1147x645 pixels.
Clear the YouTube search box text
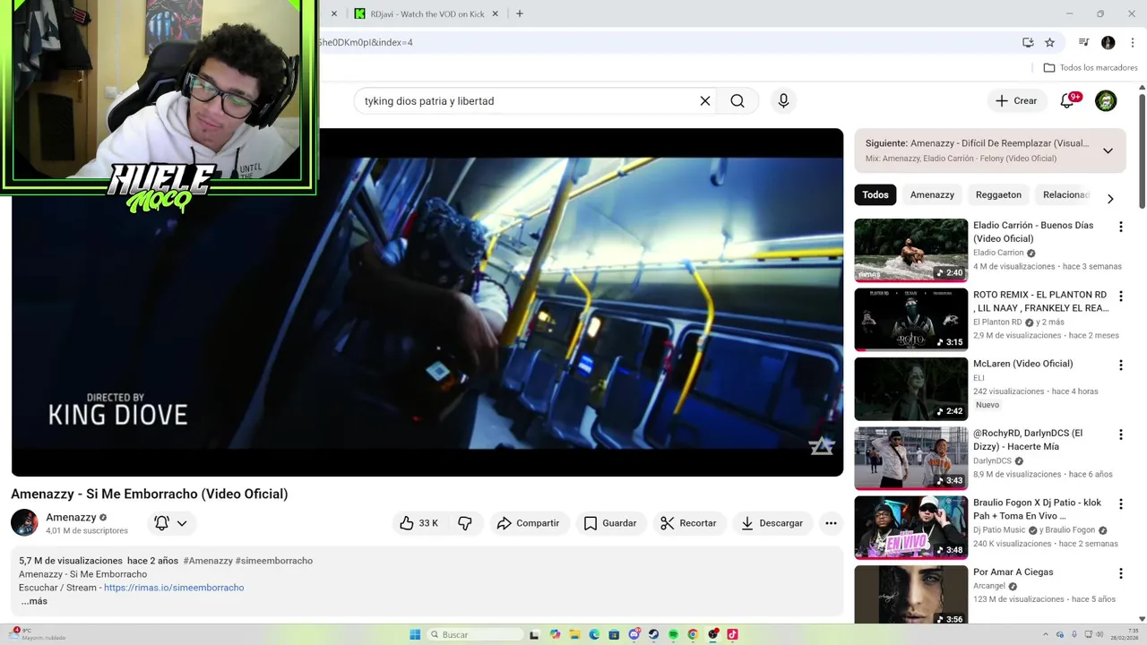point(705,101)
